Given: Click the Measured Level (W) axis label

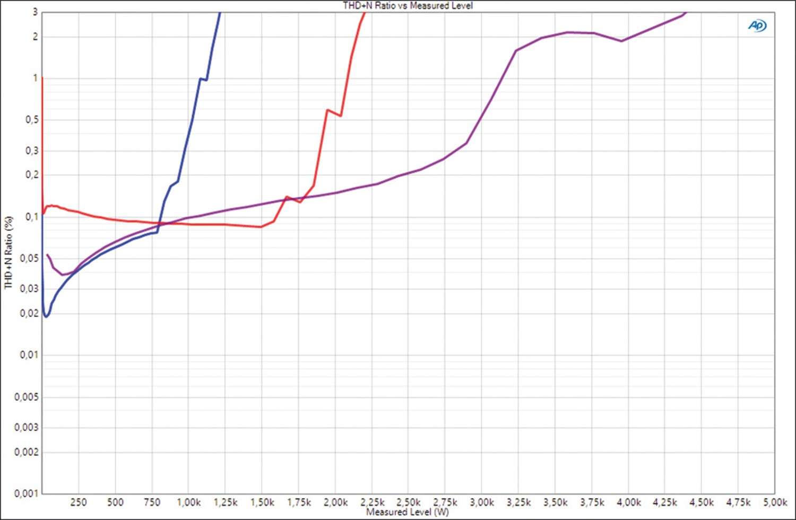Looking at the screenshot, I should [x=408, y=512].
